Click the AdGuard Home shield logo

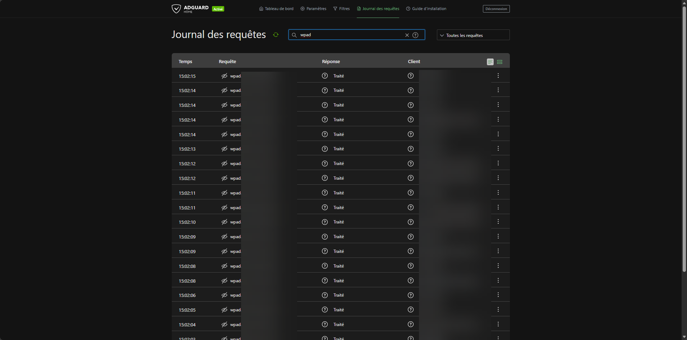point(176,9)
